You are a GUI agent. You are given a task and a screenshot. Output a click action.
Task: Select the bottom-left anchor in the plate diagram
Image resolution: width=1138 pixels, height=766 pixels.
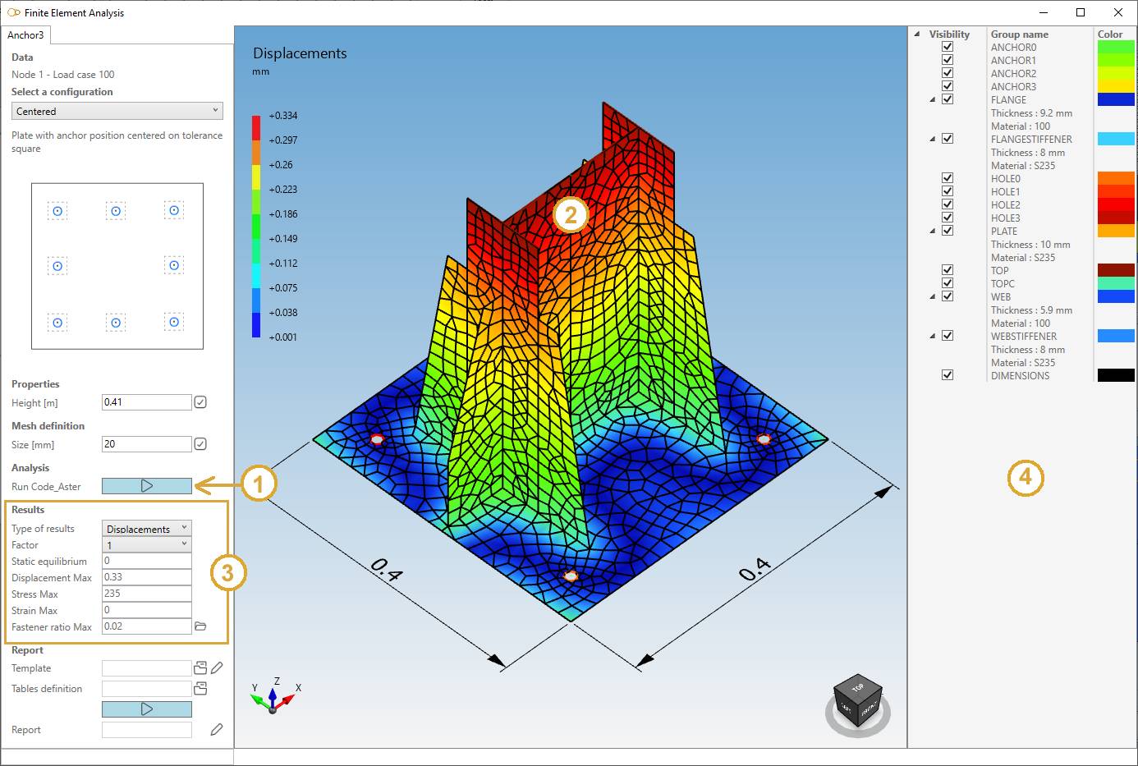(57, 323)
